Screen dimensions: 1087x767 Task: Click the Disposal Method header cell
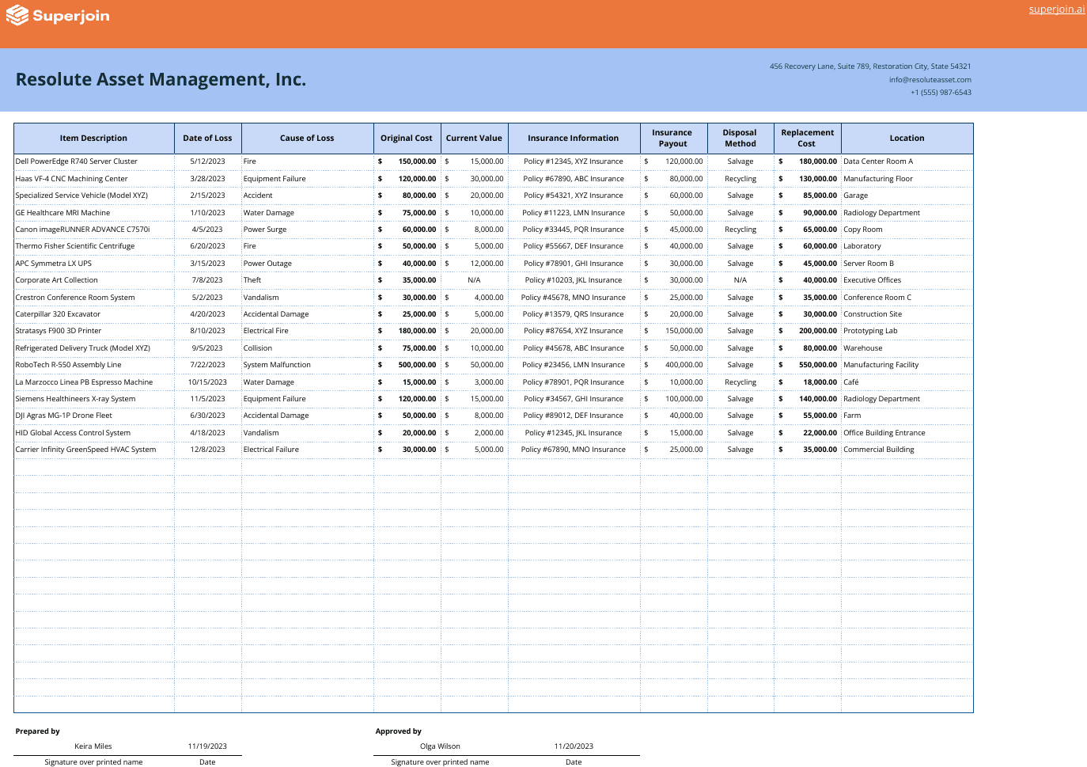coord(740,139)
